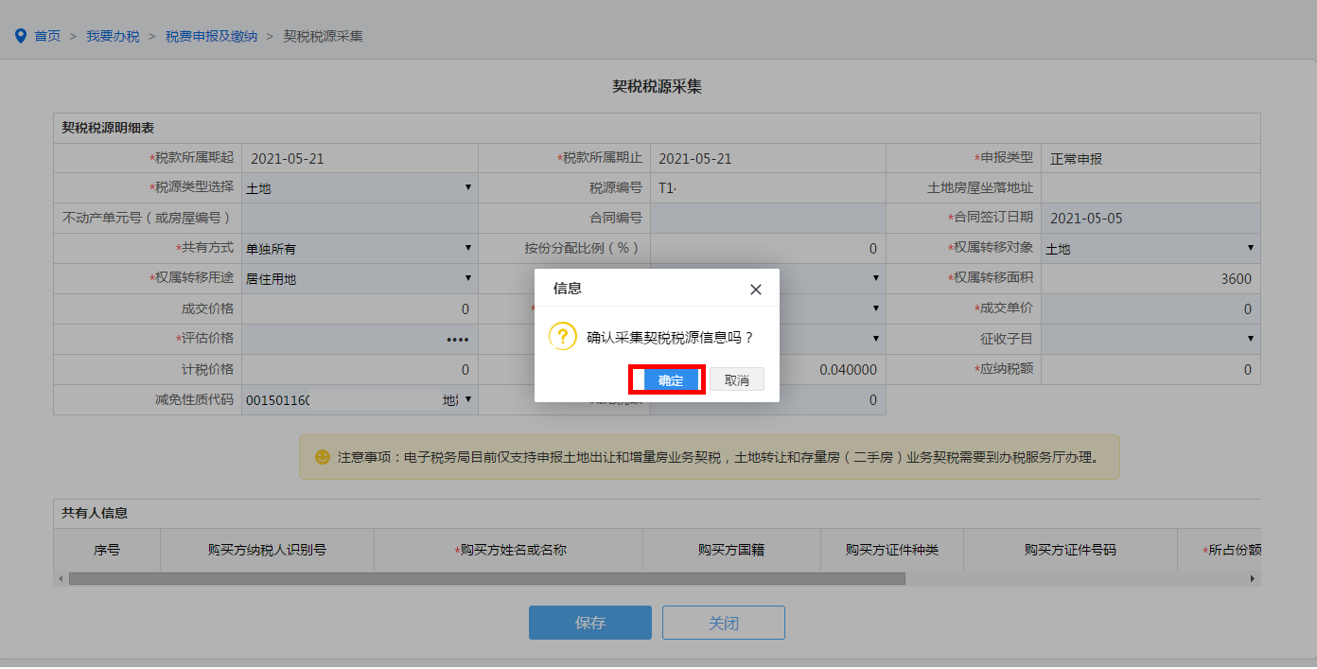Click the 购买方姓名或名称 column header
The image size is (1317, 669).
tap(509, 550)
